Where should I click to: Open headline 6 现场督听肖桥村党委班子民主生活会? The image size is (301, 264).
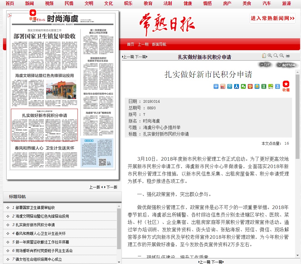coord(44,251)
